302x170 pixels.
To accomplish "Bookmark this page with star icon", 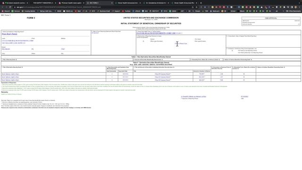I will [196, 7].
